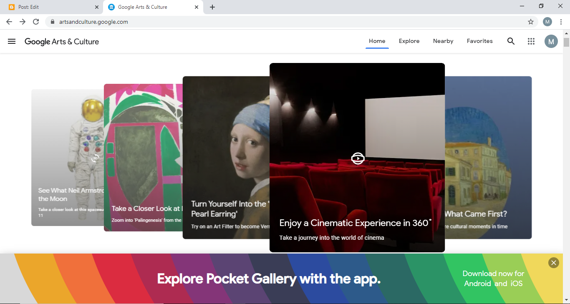Open Enjoy a Cinematic Experience card

point(357,158)
